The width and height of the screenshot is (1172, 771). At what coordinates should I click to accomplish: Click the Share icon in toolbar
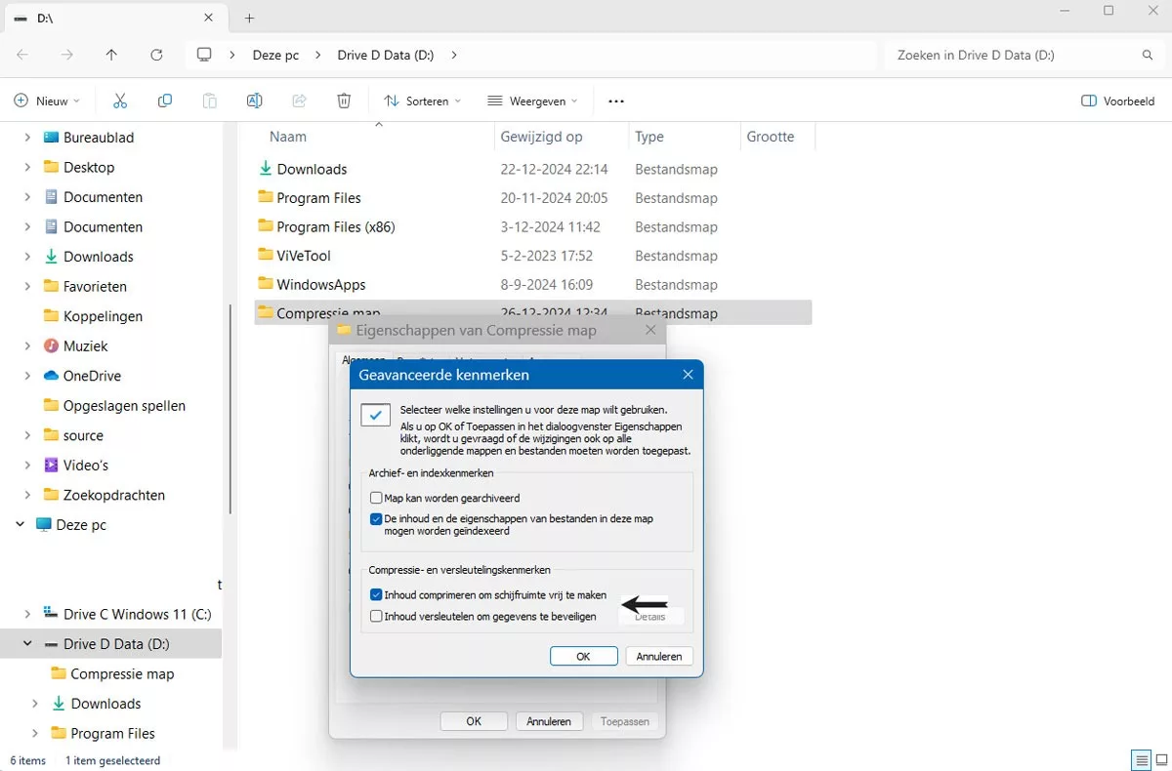click(299, 101)
